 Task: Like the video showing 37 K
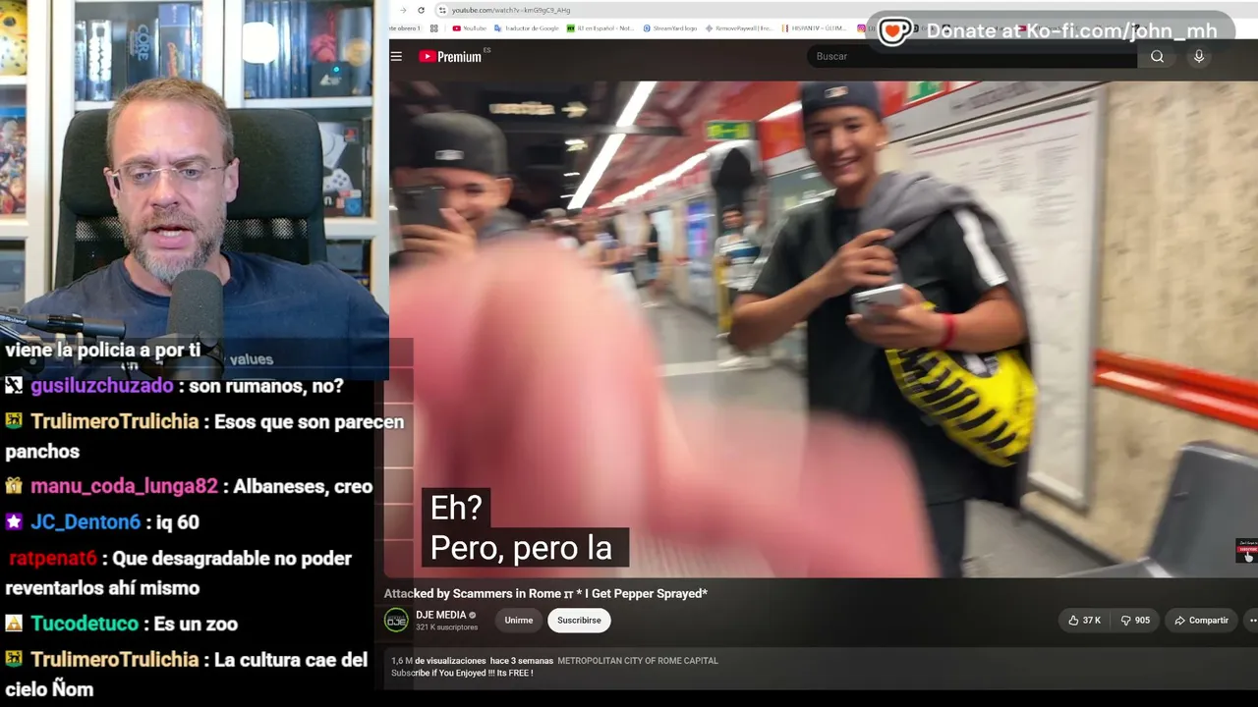click(x=1084, y=620)
